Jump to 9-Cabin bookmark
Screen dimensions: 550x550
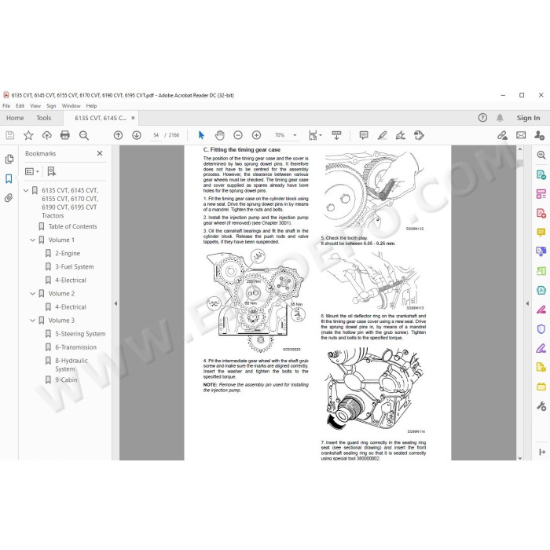click(x=66, y=379)
